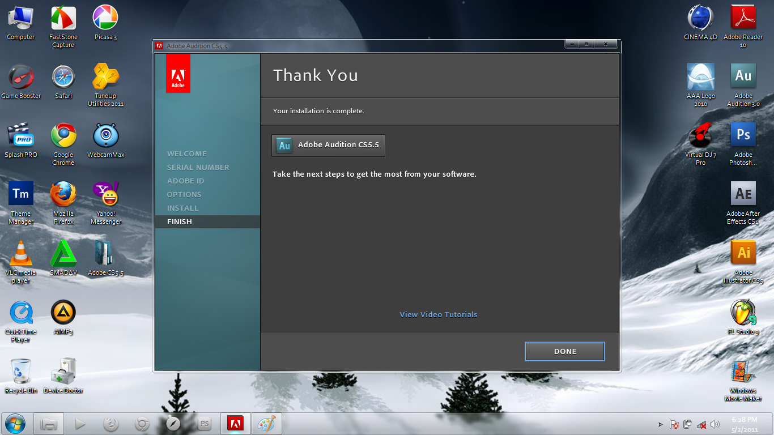Open the Windows Start menu orb

[15, 423]
